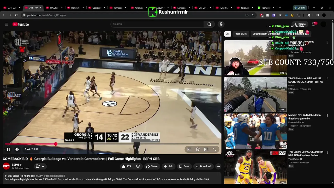Open options for YZ450F Monster Edition video
334x188 pixels.
tap(327, 79)
